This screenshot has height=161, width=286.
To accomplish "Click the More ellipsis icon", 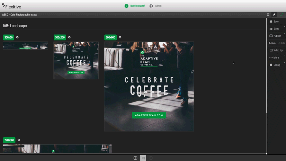I will point(271,58).
